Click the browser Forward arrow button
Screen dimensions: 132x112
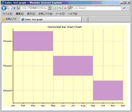pos(10,8)
